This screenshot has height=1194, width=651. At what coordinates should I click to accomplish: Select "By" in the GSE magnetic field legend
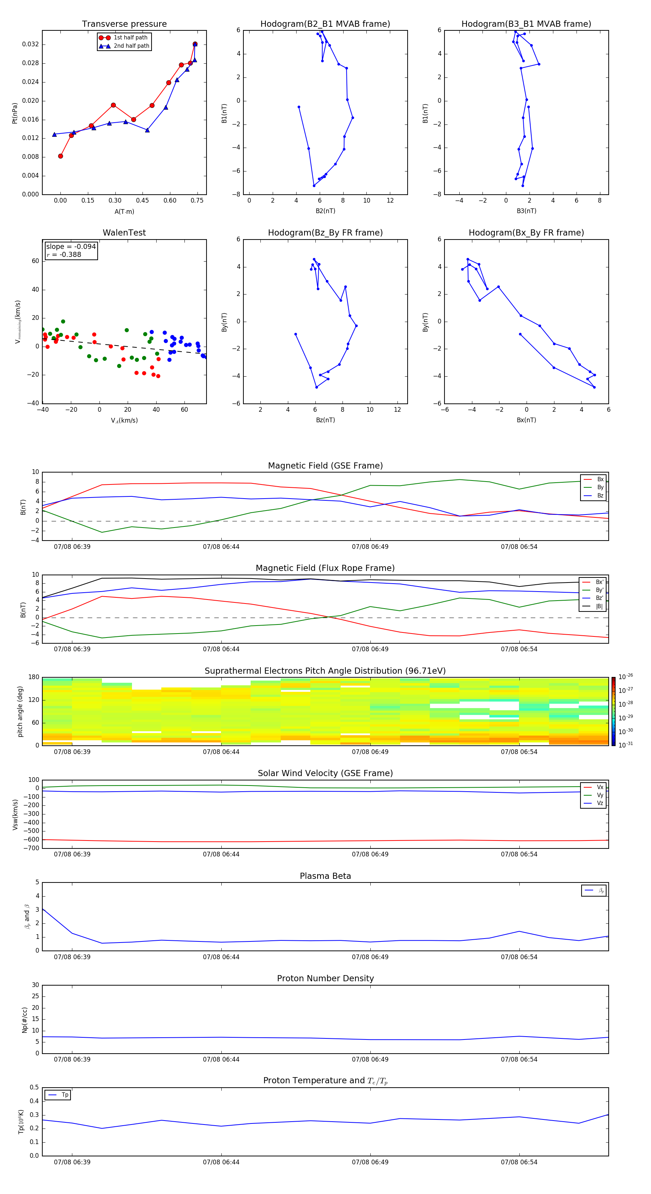pos(594,488)
